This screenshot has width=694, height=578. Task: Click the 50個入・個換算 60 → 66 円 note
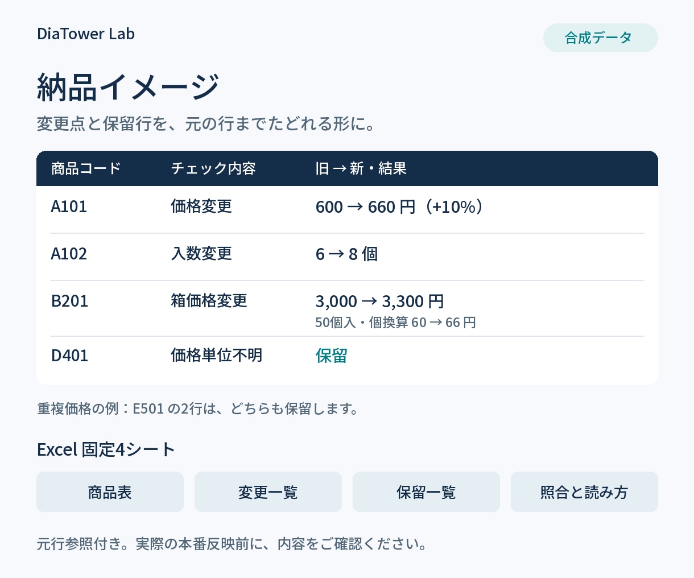(395, 323)
